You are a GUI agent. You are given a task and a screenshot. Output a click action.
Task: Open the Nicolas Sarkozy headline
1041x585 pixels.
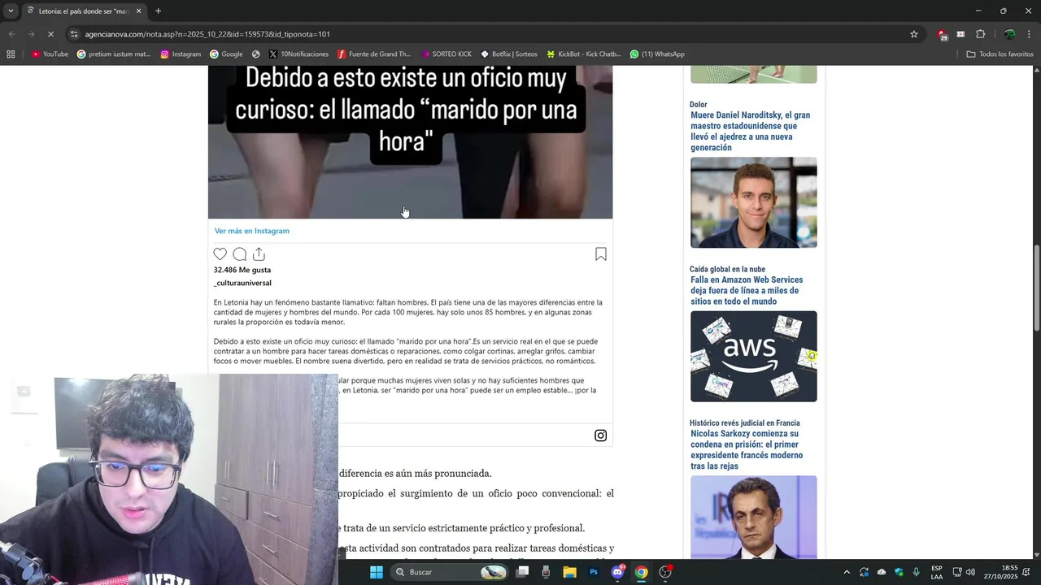coord(747,449)
